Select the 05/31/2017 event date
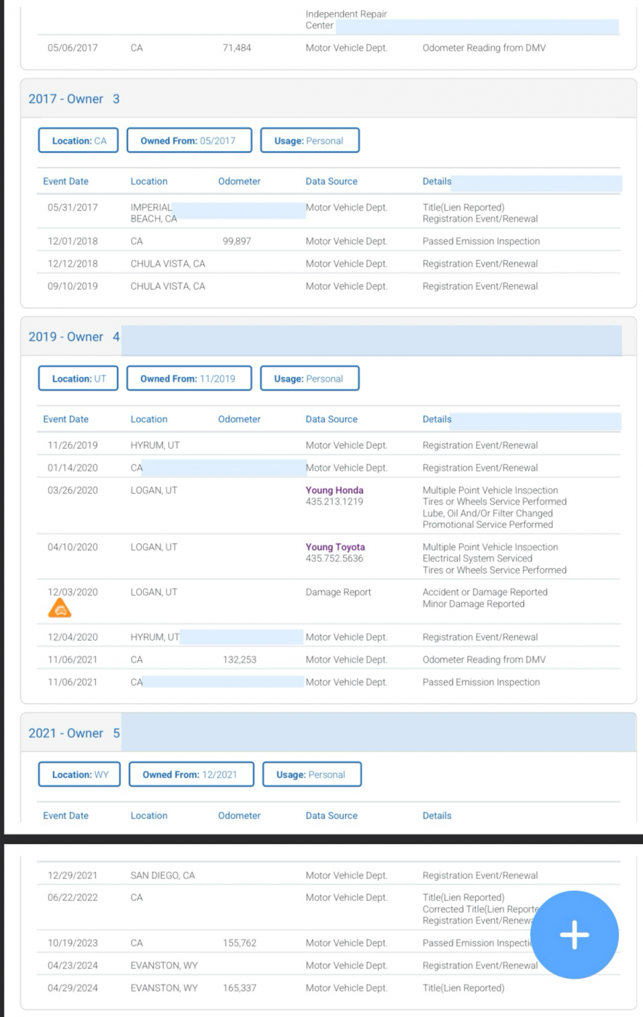This screenshot has width=643, height=1017. pyautogui.click(x=73, y=208)
